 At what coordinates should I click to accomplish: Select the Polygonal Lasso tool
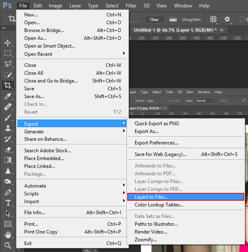(7, 64)
